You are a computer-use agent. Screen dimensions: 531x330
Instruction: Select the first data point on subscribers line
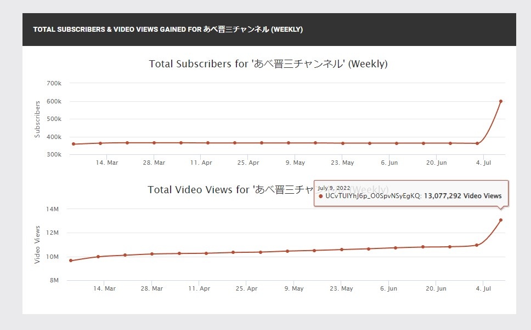coord(74,144)
